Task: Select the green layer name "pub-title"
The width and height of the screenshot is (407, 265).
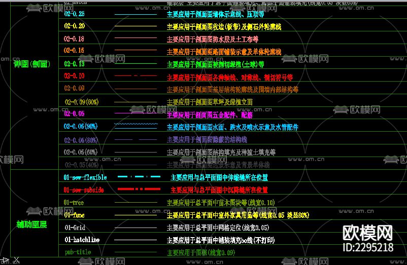Action: [78, 252]
